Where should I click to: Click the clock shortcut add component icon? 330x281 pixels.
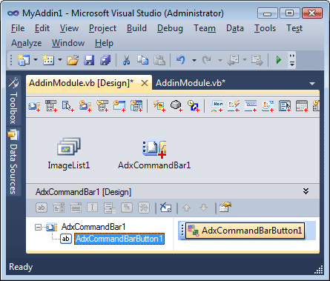point(194,106)
